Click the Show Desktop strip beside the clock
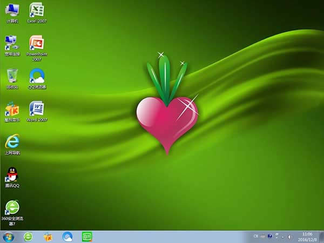The width and height of the screenshot is (324, 243). [x=321, y=237]
